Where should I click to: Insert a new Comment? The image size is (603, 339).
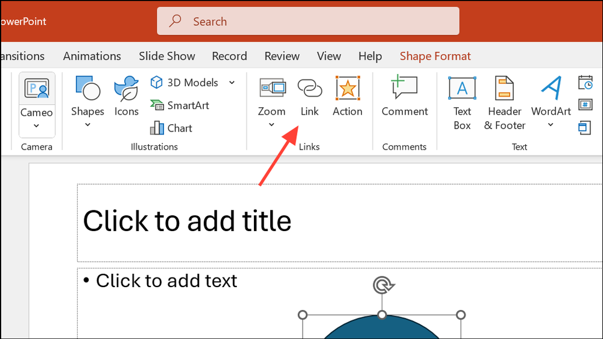click(405, 96)
